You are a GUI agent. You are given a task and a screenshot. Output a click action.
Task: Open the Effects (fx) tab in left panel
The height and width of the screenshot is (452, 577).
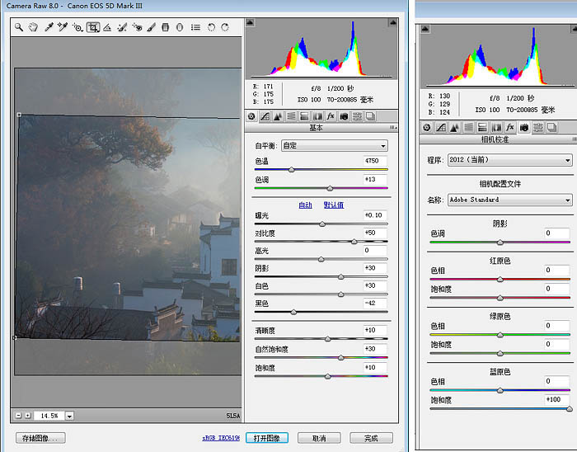331,117
